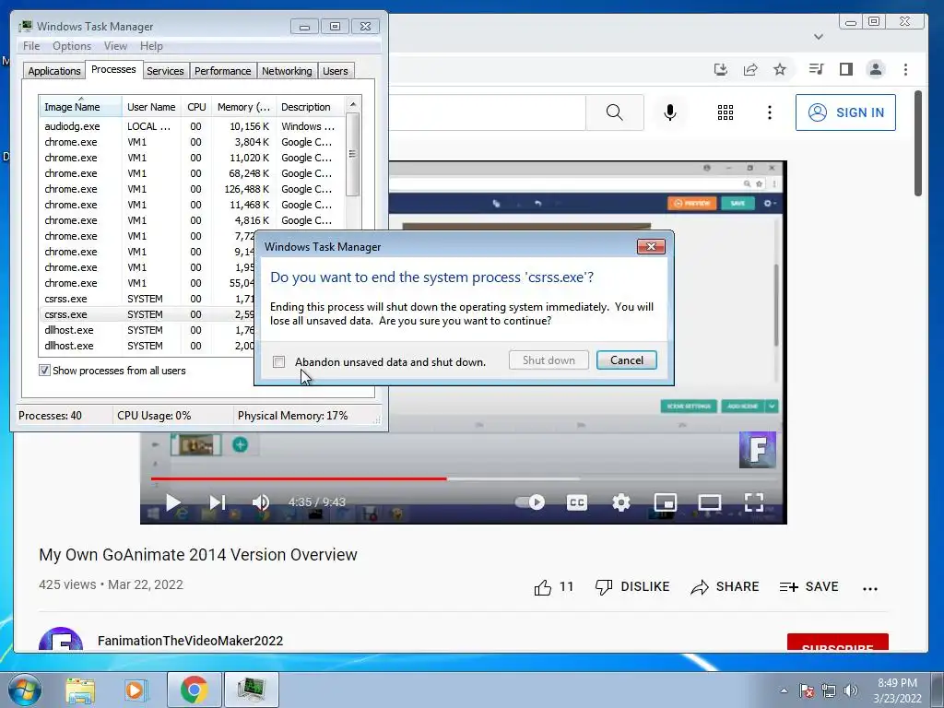Switch to the Networking tab

tap(287, 70)
